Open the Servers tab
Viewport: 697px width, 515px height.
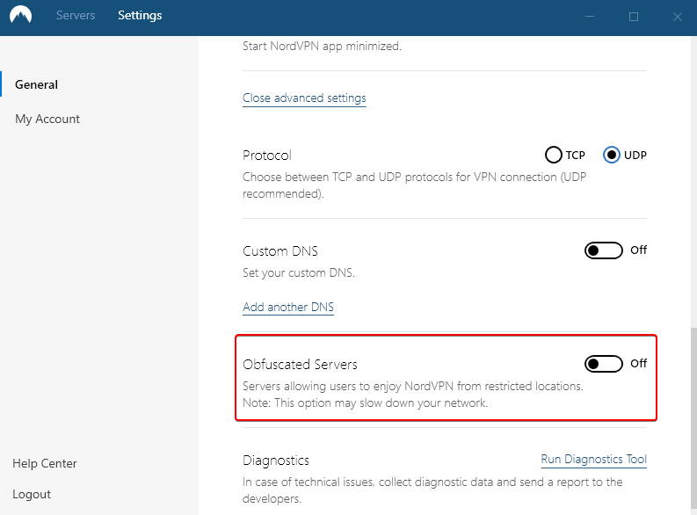click(76, 15)
